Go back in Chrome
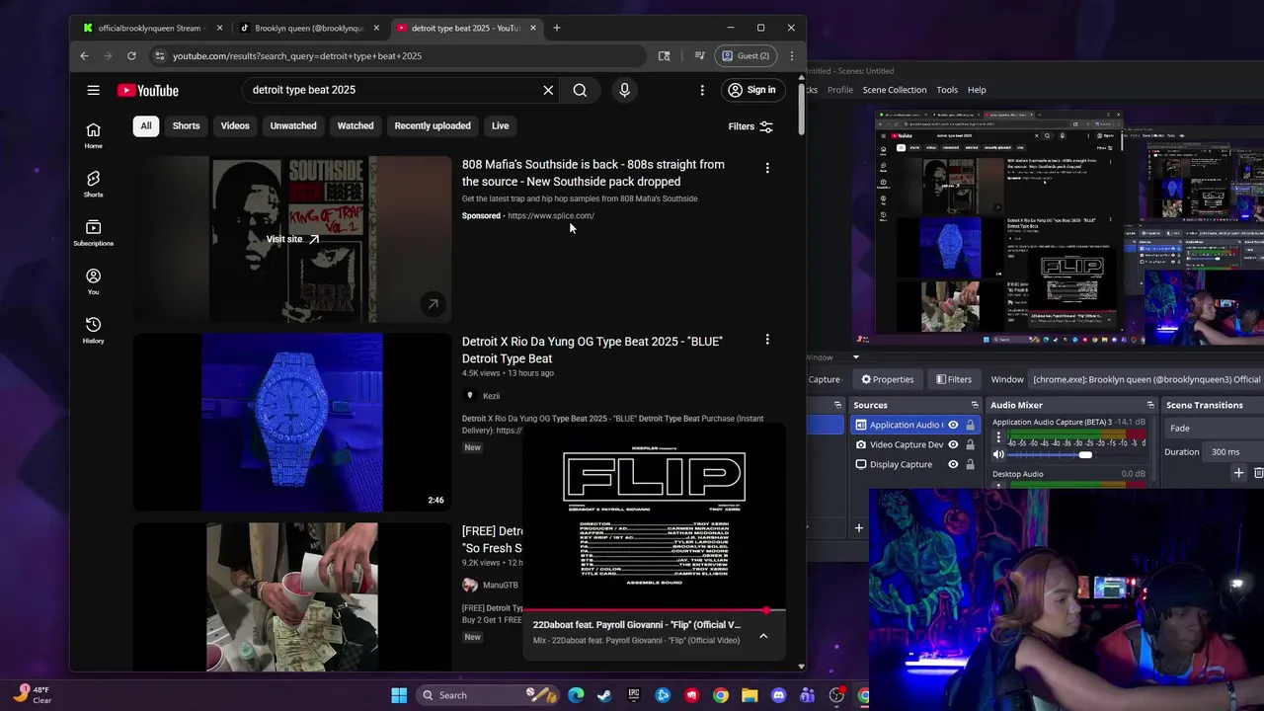Screen dimensions: 1264x711 tap(84, 55)
